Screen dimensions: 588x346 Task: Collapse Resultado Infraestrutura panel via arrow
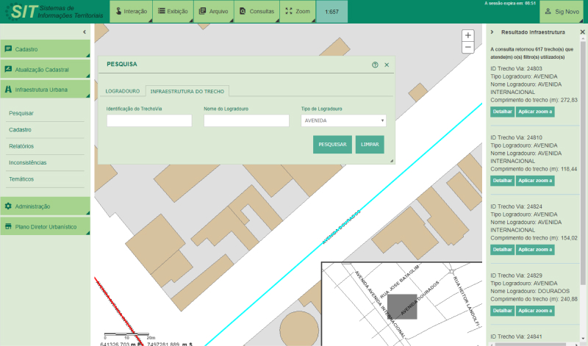tap(492, 32)
